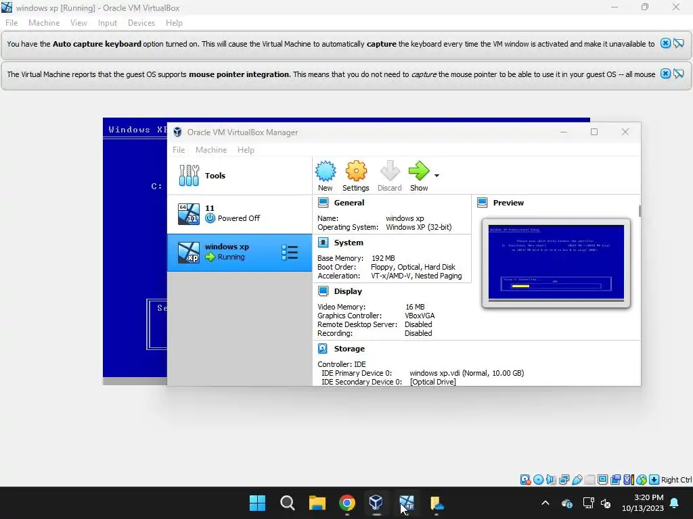Click the keyboard capture host key icon
Viewport: 693px width, 519px height.
(654, 480)
